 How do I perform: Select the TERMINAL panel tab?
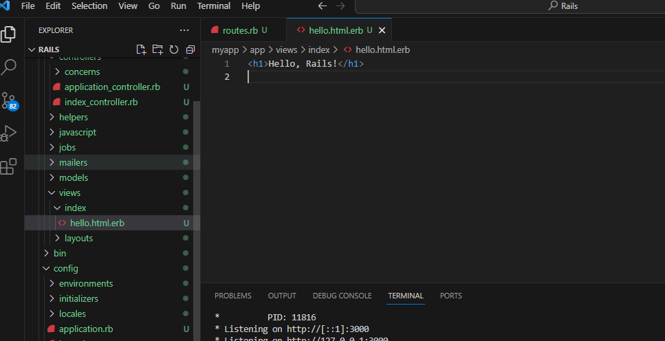coord(406,296)
